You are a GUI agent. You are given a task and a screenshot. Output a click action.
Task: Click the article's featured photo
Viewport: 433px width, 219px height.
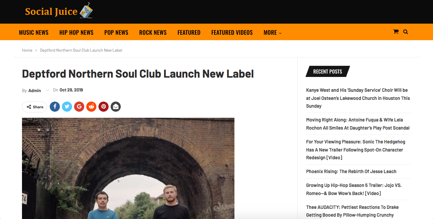click(128, 168)
